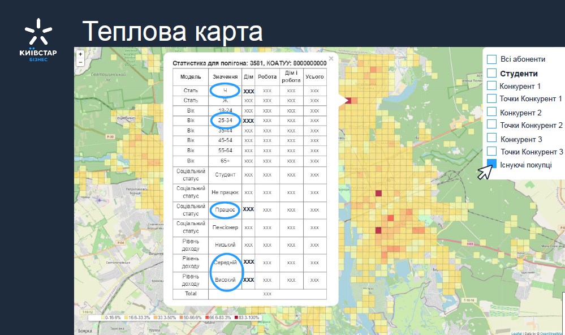Toggle the Конкурент 1 checkbox
565x335 pixels.
(x=492, y=86)
